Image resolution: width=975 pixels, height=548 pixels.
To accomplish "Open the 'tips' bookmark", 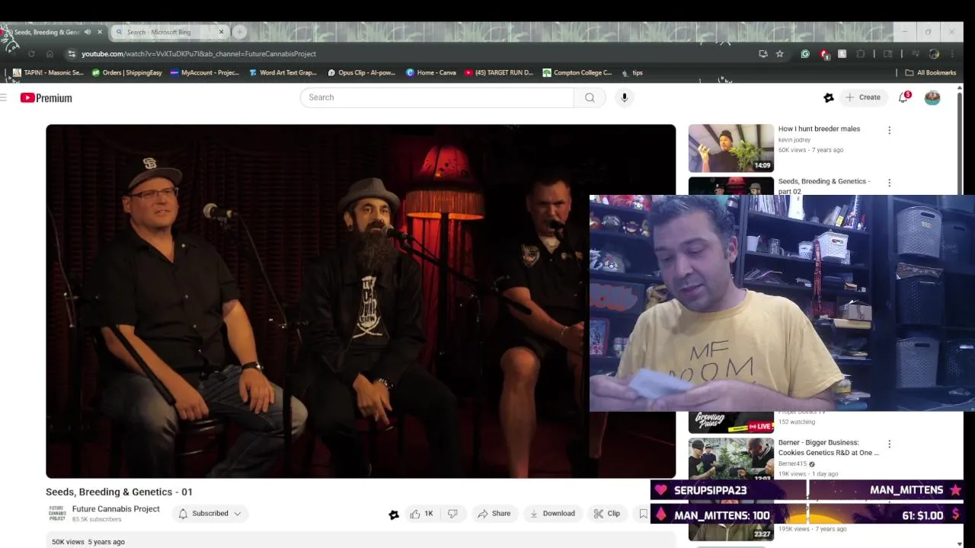I will tap(632, 73).
